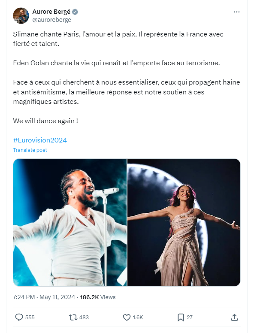Click the repost arrows icon

pyautogui.click(x=73, y=317)
